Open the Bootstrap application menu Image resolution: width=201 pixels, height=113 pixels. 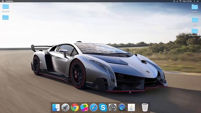[9, 1]
